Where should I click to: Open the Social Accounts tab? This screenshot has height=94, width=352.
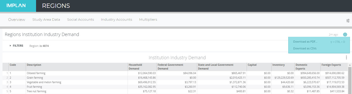(x=80, y=19)
